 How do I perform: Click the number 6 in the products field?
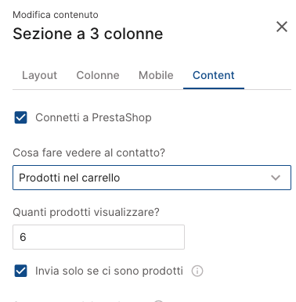(23, 237)
